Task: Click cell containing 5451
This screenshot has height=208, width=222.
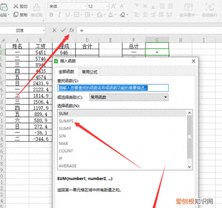Action: (41, 53)
